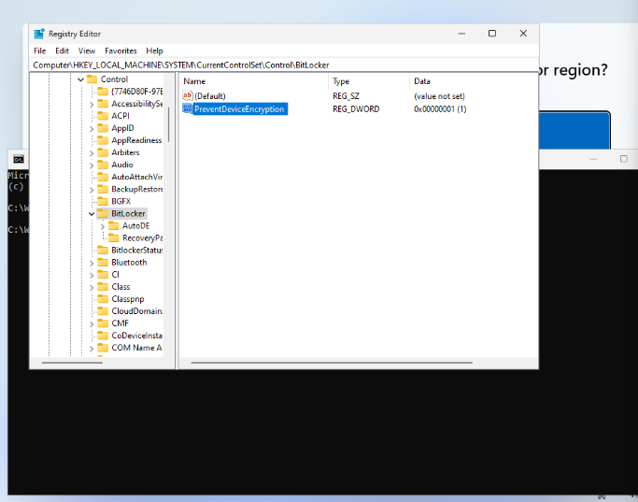Expand the BackupRestore key
This screenshot has width=638, height=502.
point(92,190)
